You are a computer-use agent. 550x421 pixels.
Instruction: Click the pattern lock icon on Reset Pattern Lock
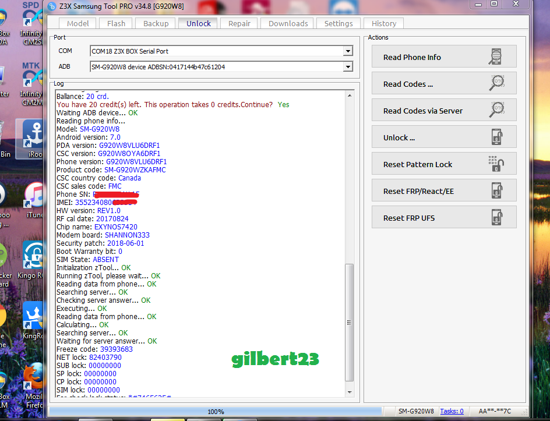tap(496, 164)
